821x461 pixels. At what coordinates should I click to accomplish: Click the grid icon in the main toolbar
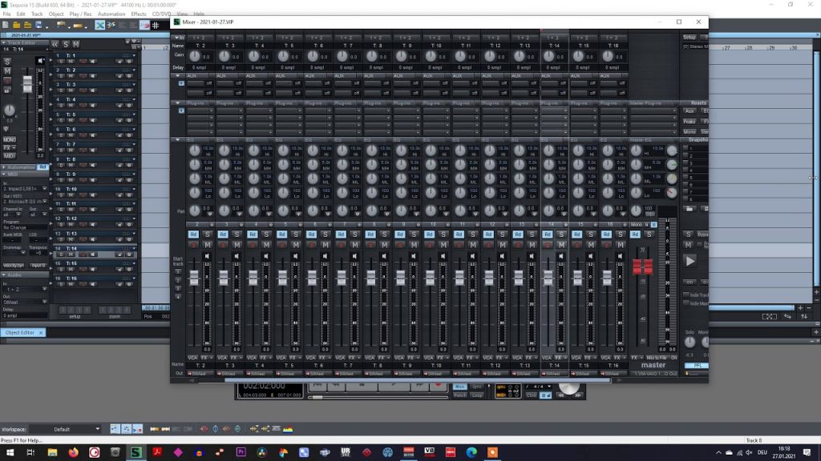coord(156,25)
